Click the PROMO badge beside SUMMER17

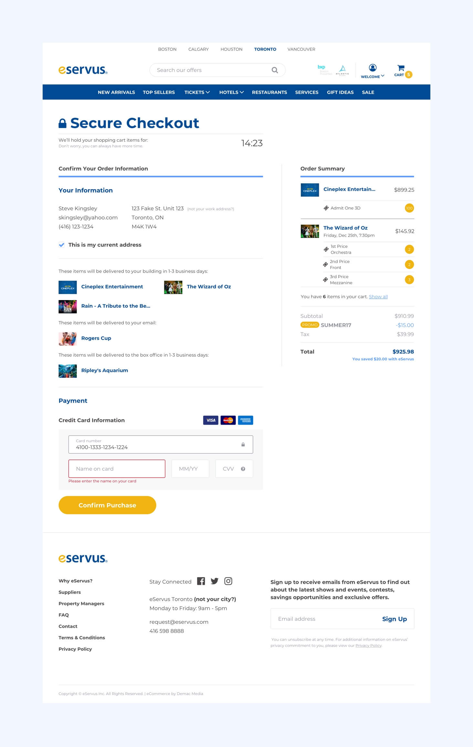tap(310, 325)
